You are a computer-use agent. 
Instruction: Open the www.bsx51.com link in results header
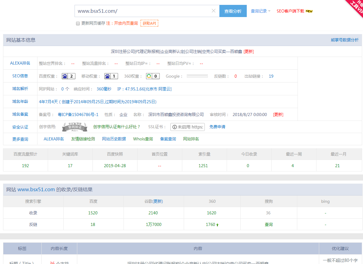(x=36, y=189)
